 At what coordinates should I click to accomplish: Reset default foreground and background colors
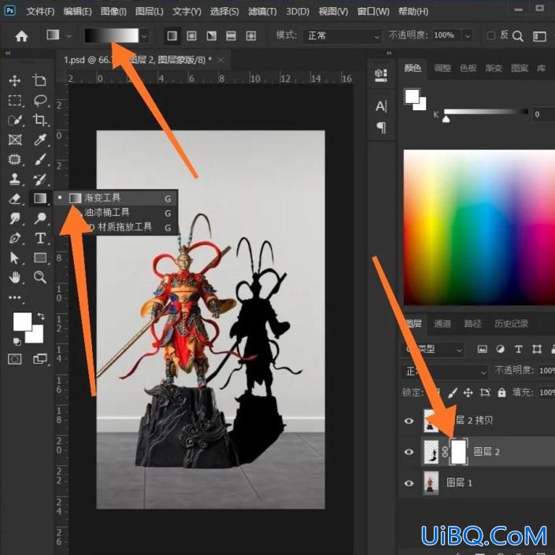coord(17,342)
